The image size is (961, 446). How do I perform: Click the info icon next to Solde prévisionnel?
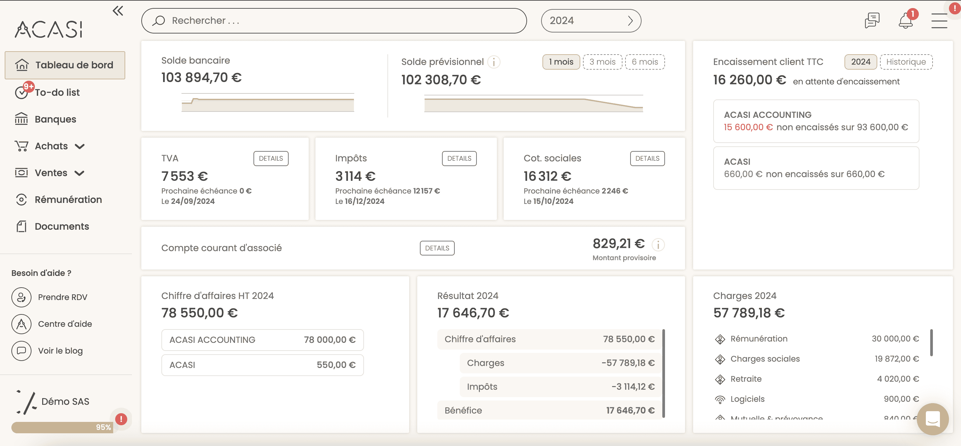[x=494, y=62]
